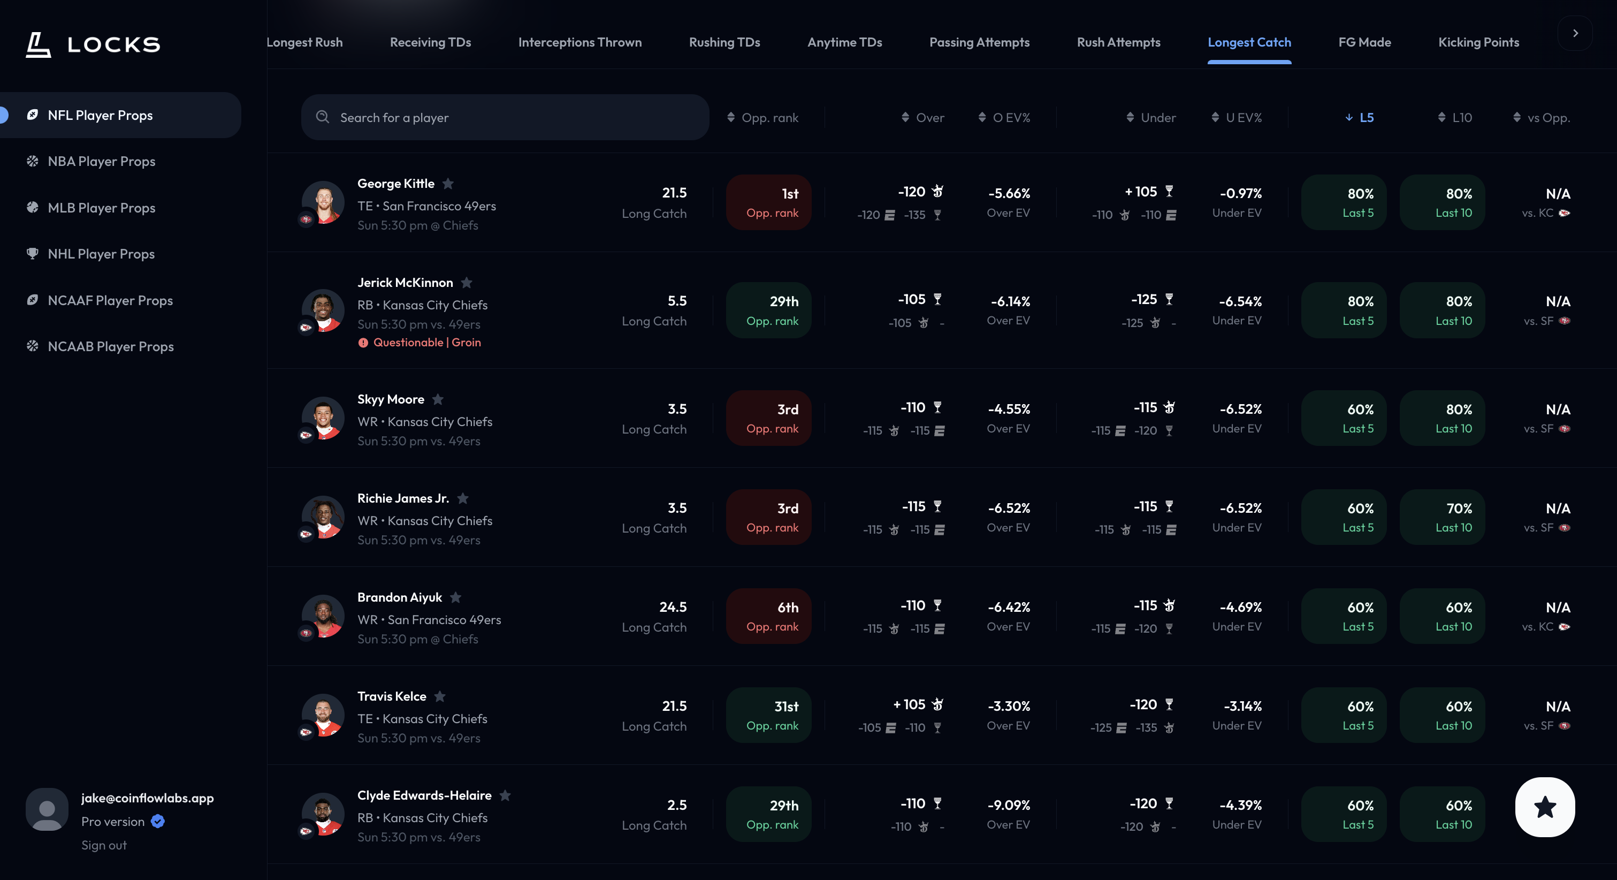Click the MLB baseball icon in sidebar
Viewport: 1617px width, 880px height.
[32, 207]
